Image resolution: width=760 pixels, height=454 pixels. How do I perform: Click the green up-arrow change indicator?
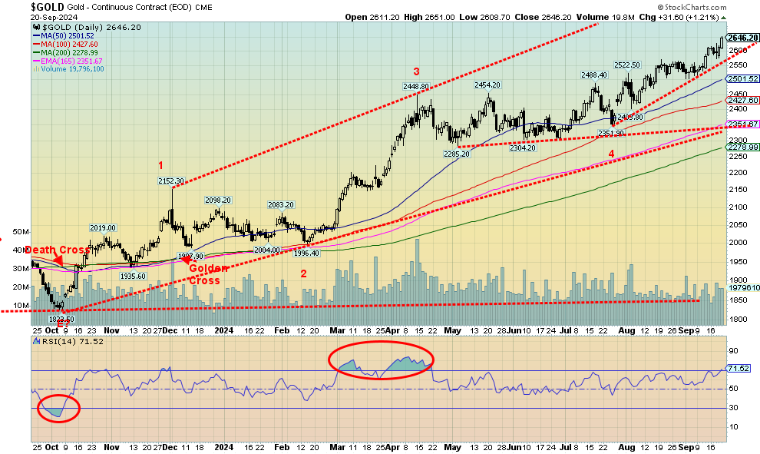click(x=724, y=18)
